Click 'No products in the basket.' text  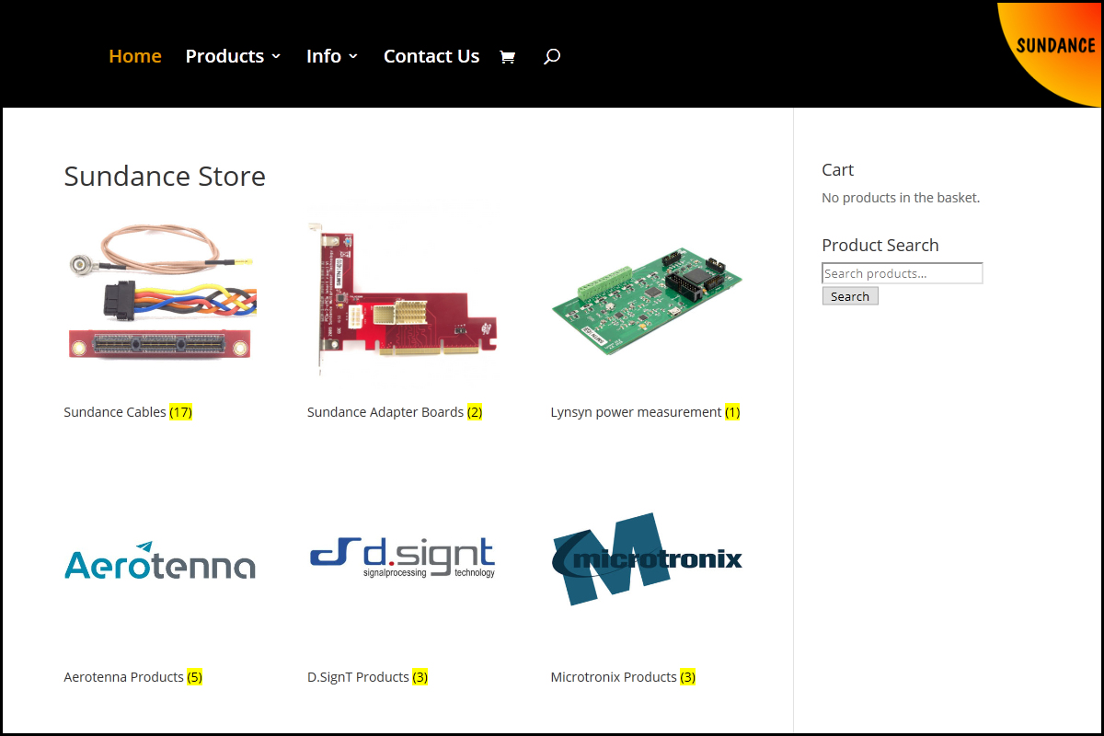pyautogui.click(x=901, y=198)
